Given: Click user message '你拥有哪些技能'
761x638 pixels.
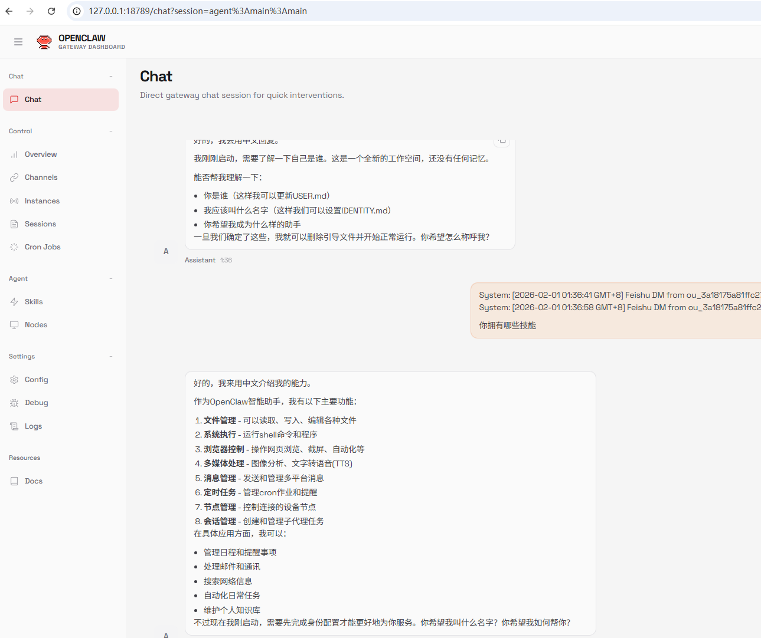Looking at the screenshot, I should coord(508,325).
